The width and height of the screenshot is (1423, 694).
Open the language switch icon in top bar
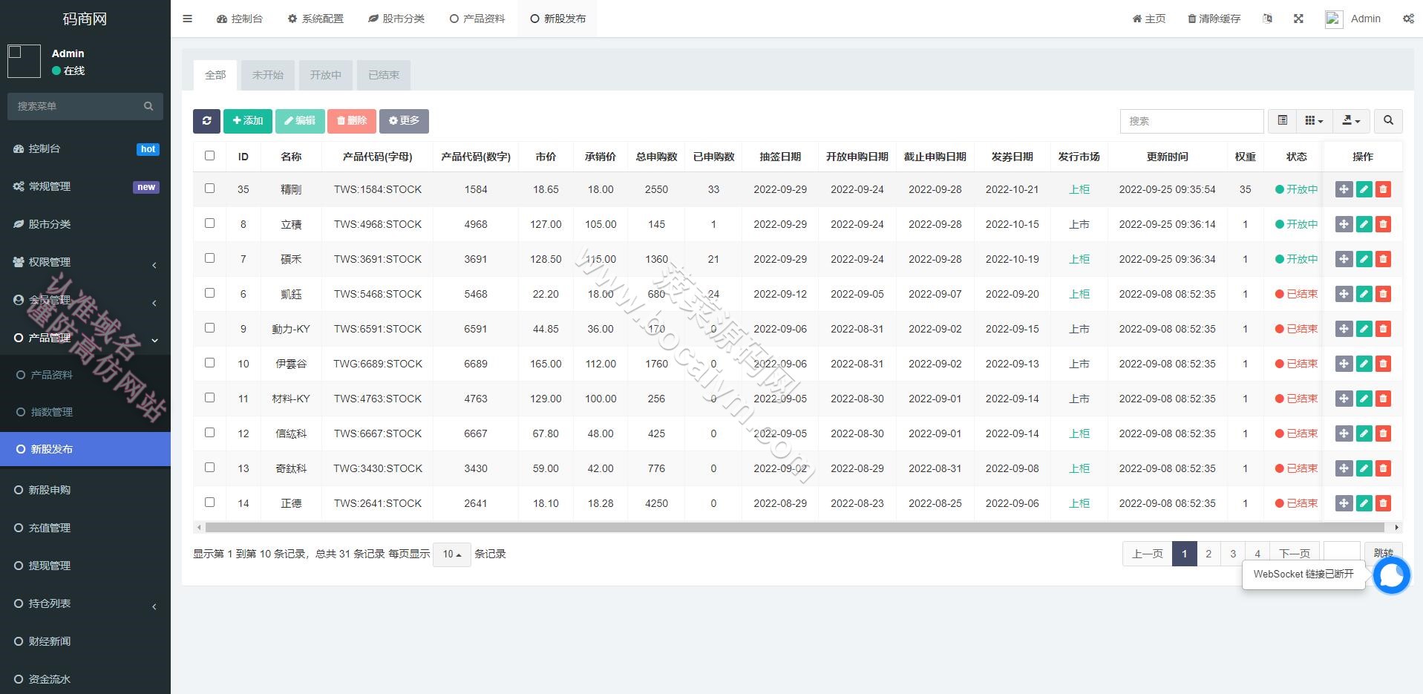pyautogui.click(x=1268, y=19)
